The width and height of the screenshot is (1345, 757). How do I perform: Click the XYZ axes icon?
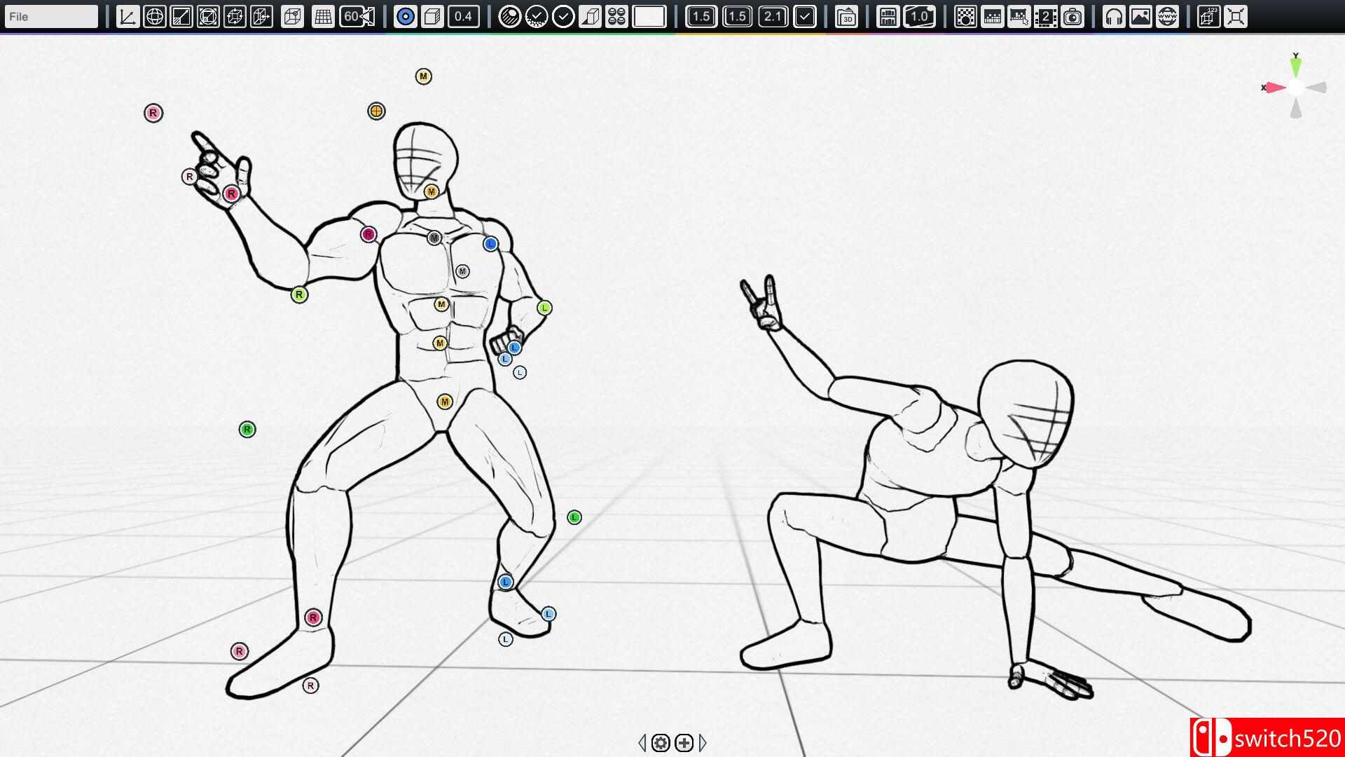click(127, 16)
